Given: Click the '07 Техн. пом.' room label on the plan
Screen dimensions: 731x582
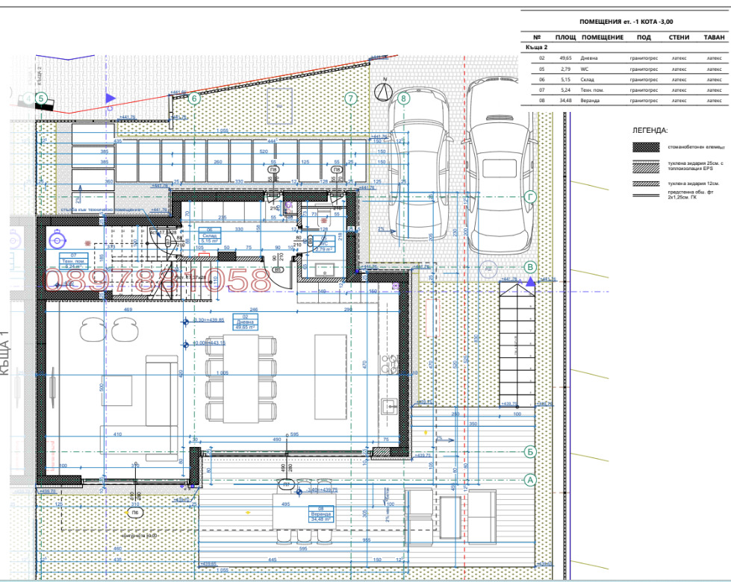Looking at the screenshot, I should (73, 261).
